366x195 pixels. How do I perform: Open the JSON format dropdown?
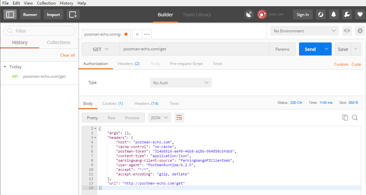coord(159,118)
